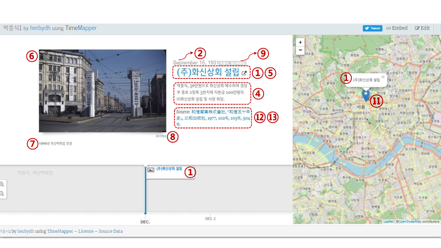
Task: Click the 서울 label on the map
Action: pos(361,107)
